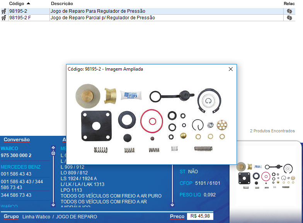This screenshot has height=223, width=303.
Task: Select the Conversão section tab
Action: (17, 140)
